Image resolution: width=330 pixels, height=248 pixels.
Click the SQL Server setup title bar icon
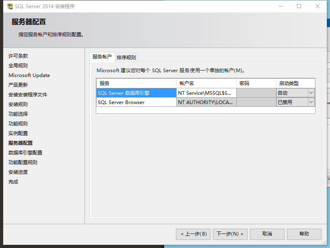(x=10, y=6)
